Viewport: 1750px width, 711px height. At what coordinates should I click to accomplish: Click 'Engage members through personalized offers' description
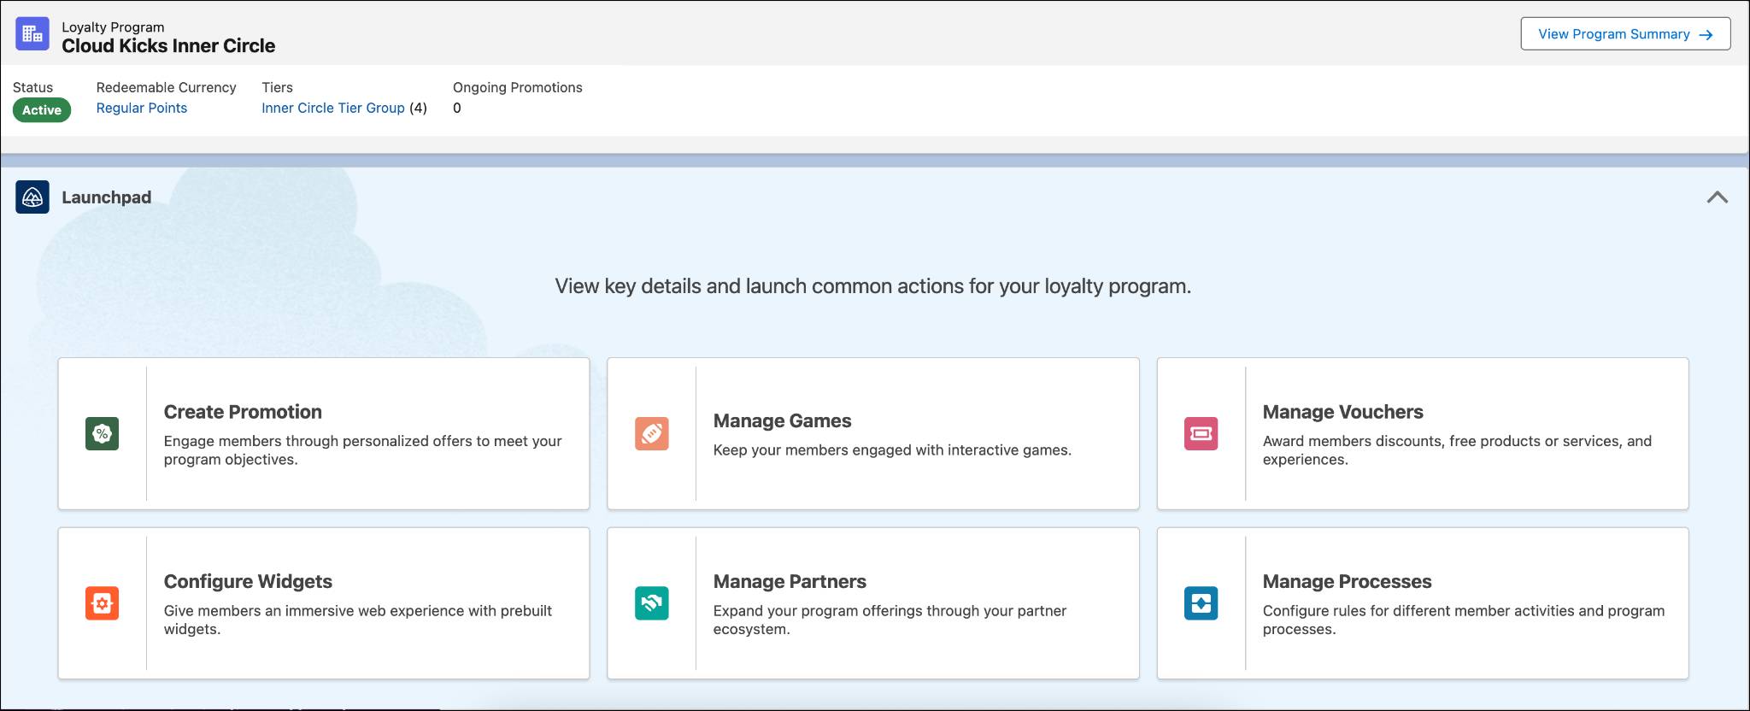point(362,450)
